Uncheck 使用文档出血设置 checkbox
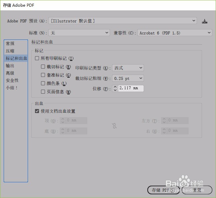This screenshot has width=216, height=198. pyautogui.click(x=37, y=111)
